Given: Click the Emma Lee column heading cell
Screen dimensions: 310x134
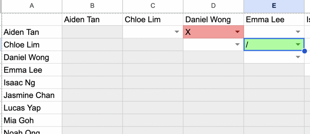Looking at the screenshot, I should 274,20.
